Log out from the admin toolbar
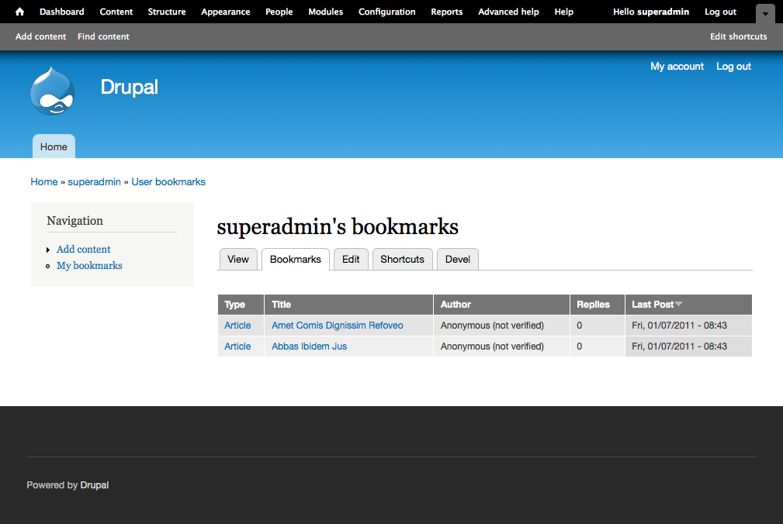The height and width of the screenshot is (524, 783). coord(721,12)
